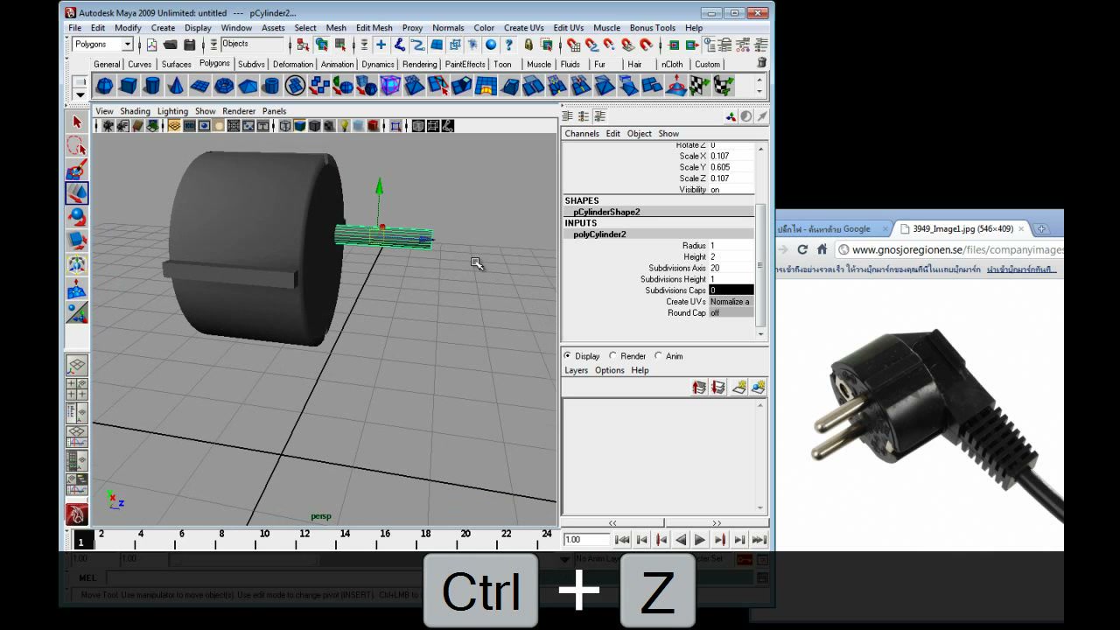Activate the Select tool arrow

(77, 122)
